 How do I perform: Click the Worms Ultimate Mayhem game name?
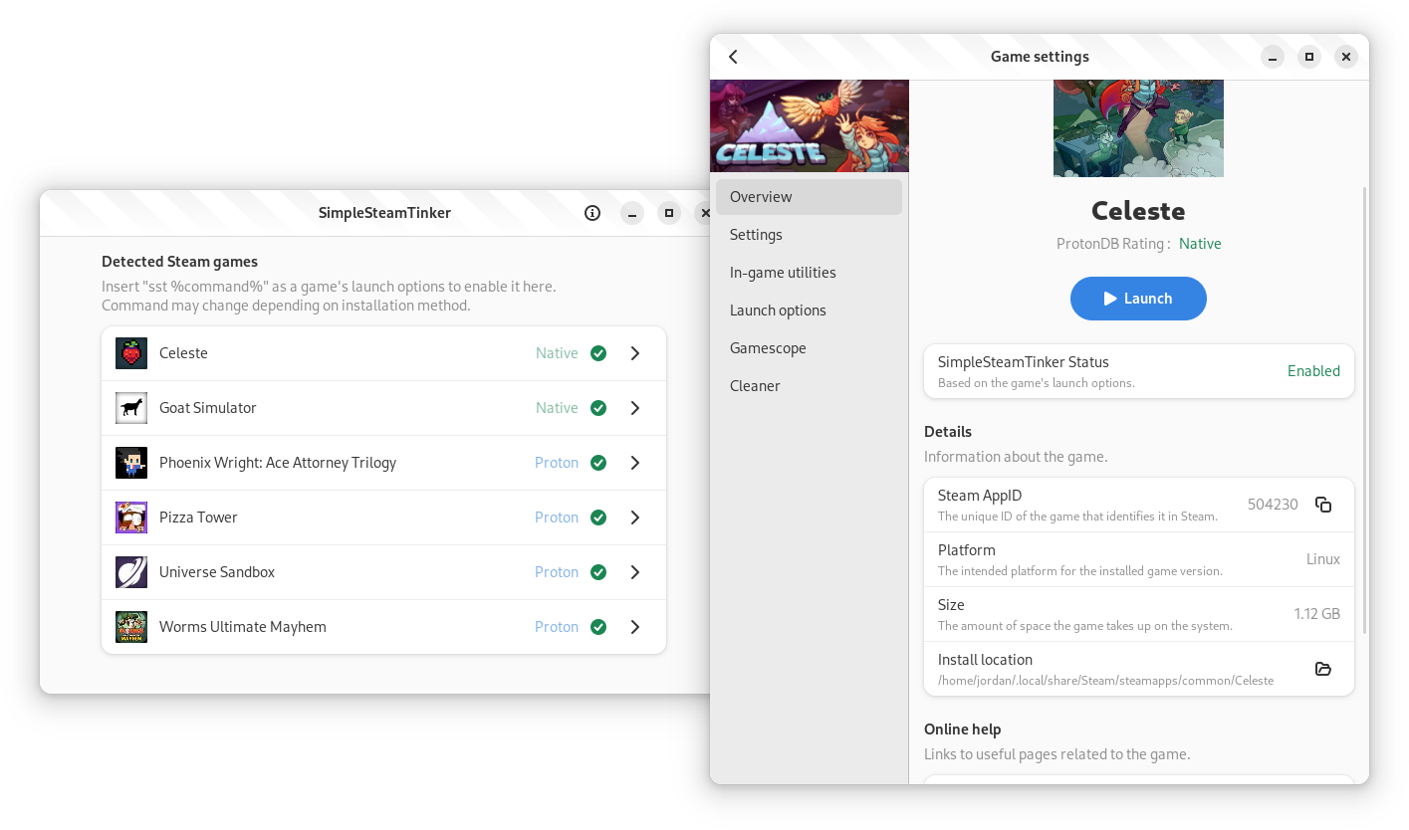click(243, 627)
